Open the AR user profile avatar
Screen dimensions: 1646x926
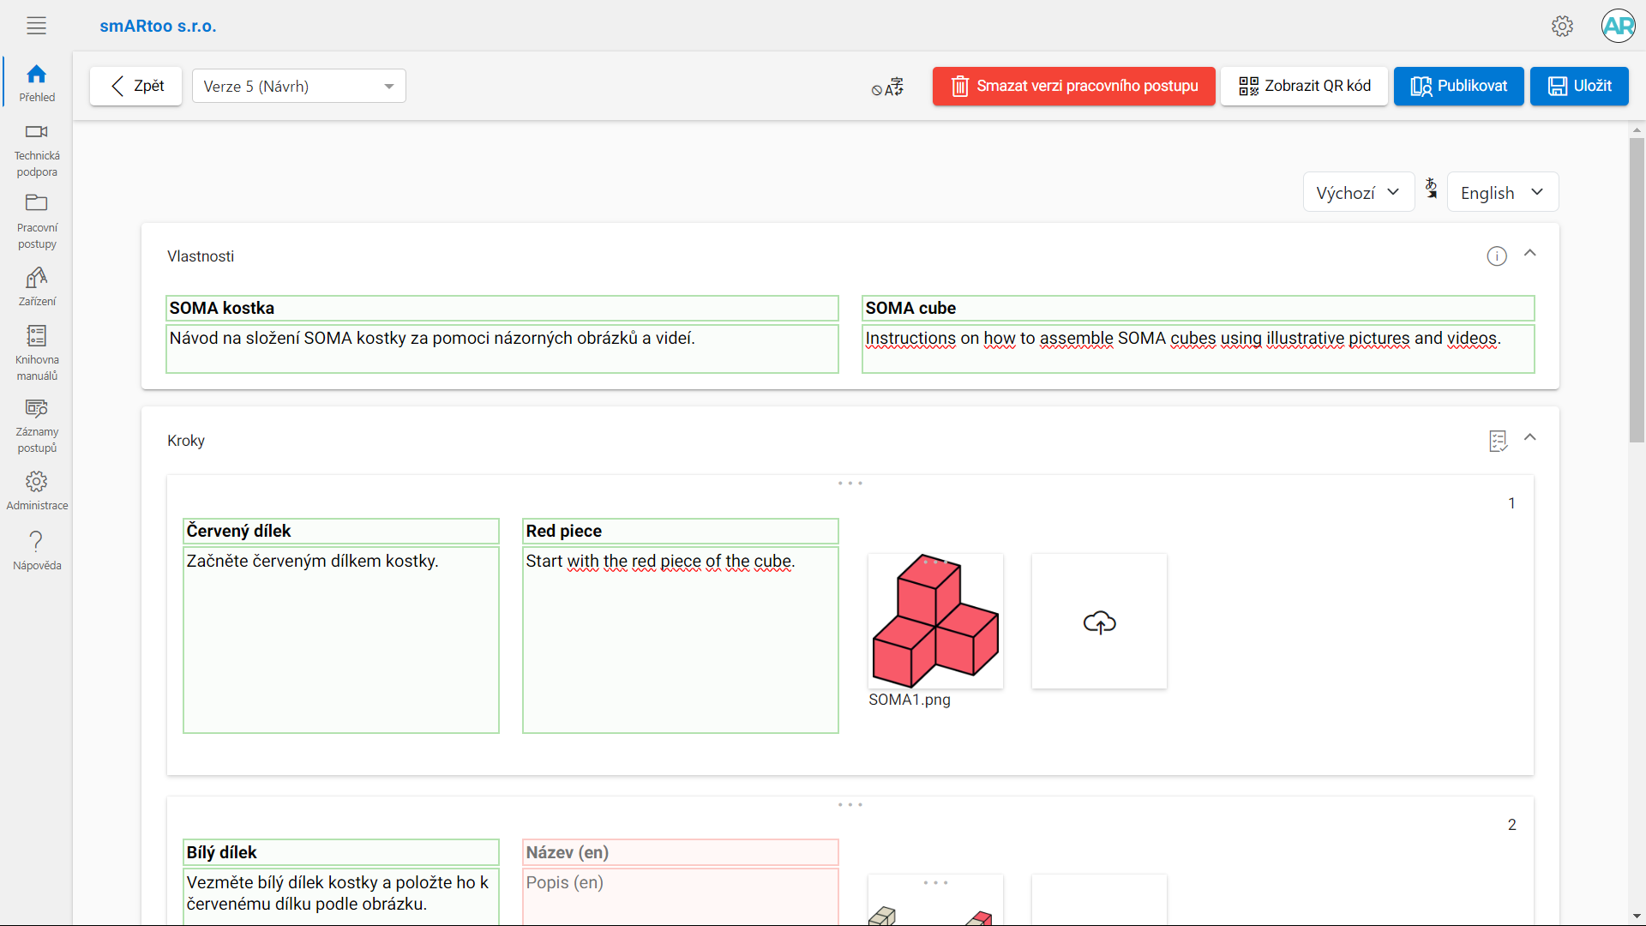coord(1618,26)
